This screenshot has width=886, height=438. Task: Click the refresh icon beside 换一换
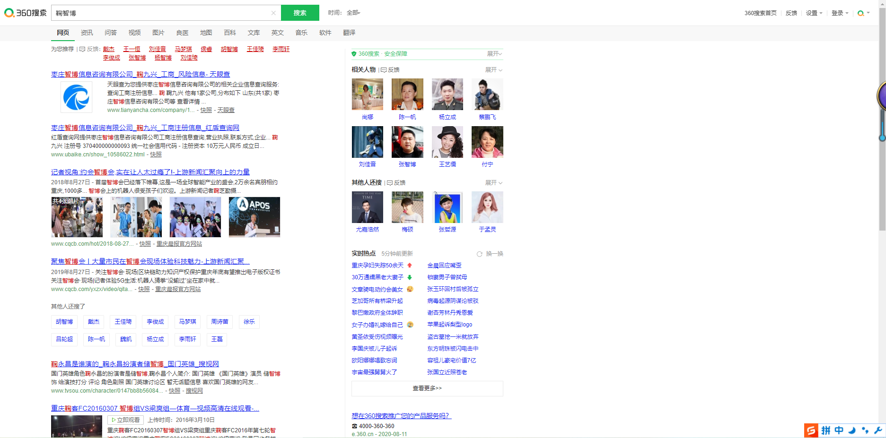click(479, 254)
